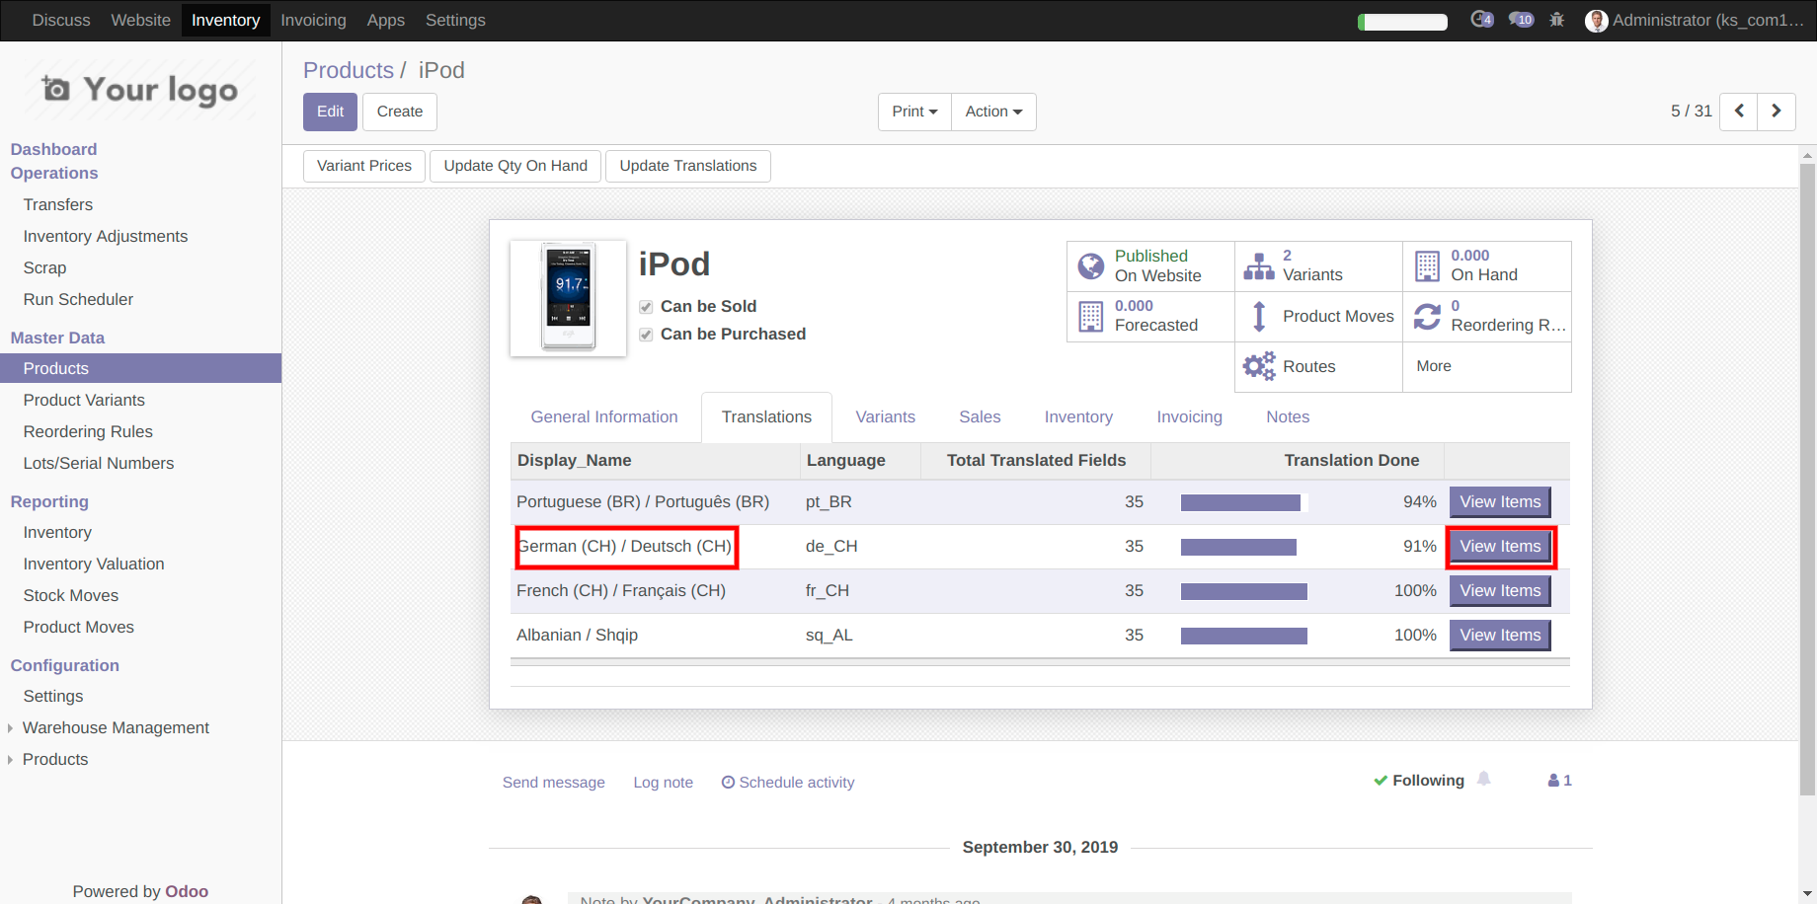
Task: Click the green Following checkmark
Action: coord(1381,781)
